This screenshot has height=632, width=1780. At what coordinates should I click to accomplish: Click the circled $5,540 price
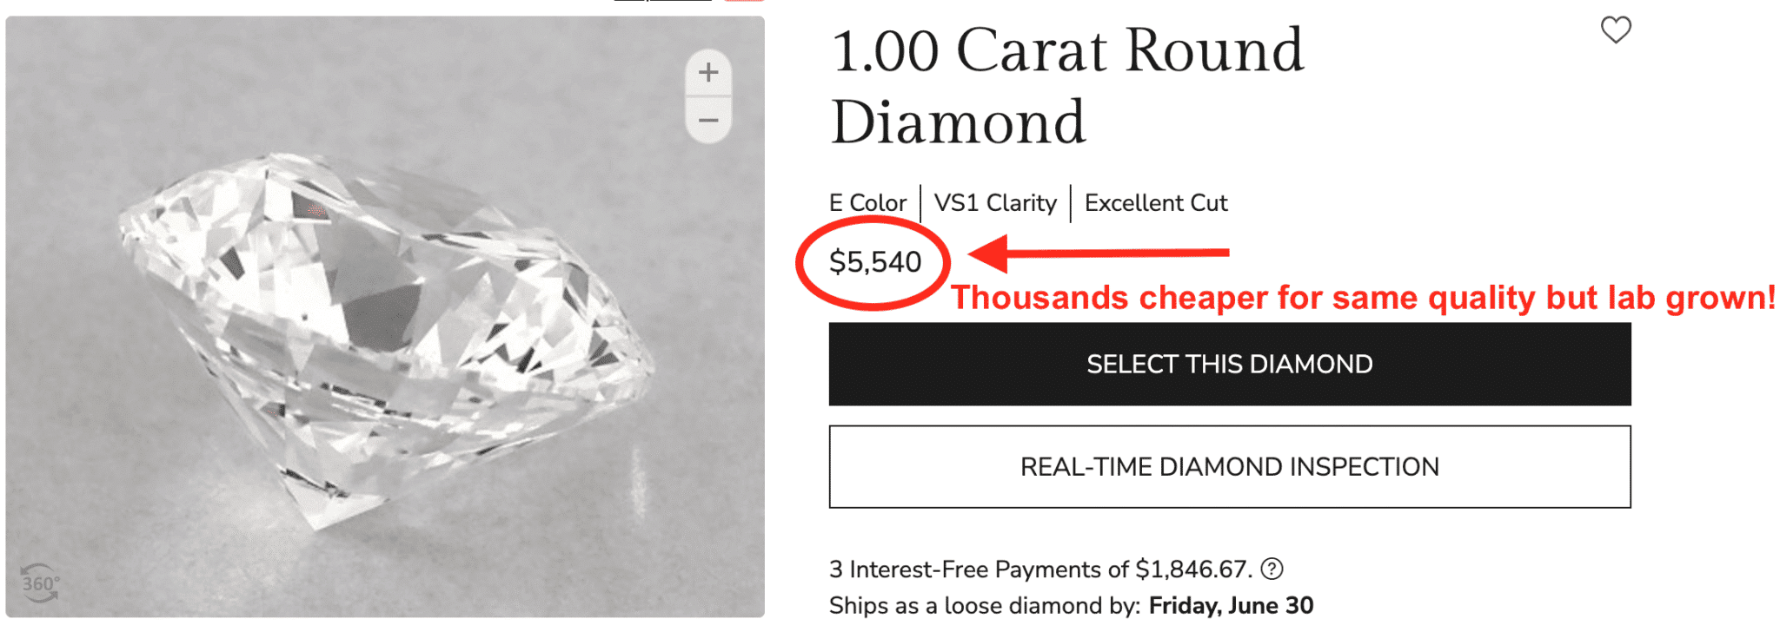[x=874, y=262]
